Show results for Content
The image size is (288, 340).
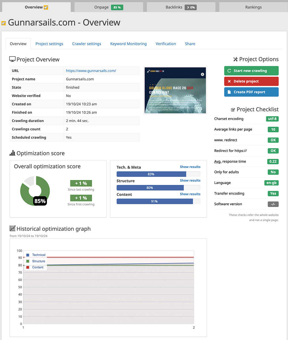[190, 194]
